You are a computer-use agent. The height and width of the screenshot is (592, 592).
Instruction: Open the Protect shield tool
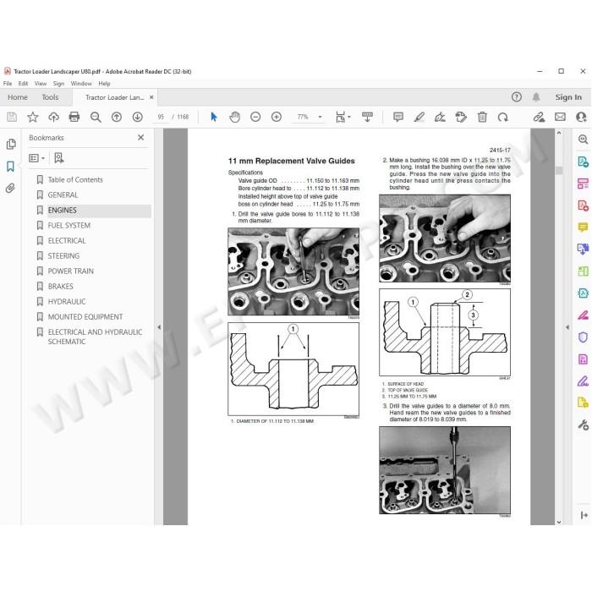click(583, 337)
